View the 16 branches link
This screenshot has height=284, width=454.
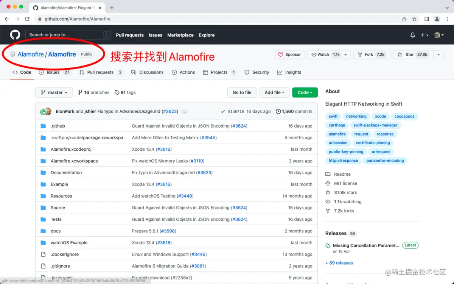[x=93, y=92]
